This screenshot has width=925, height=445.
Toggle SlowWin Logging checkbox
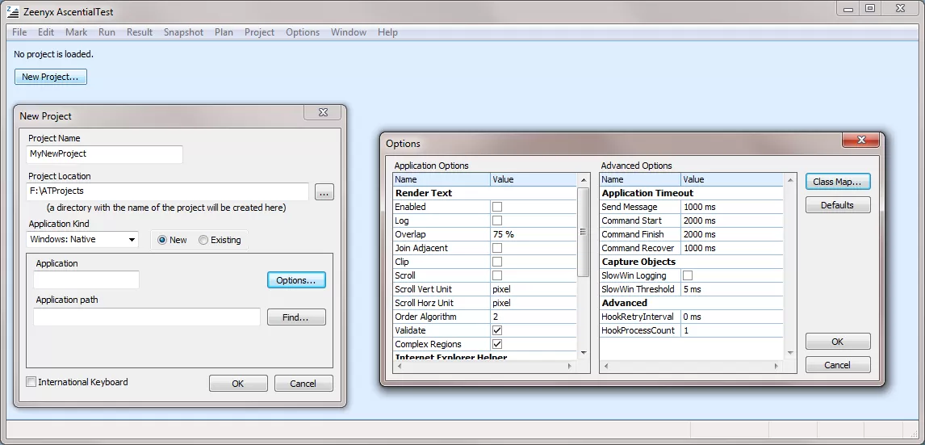687,275
